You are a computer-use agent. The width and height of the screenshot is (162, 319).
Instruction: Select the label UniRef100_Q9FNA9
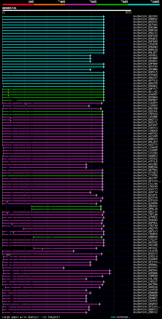click(145, 64)
